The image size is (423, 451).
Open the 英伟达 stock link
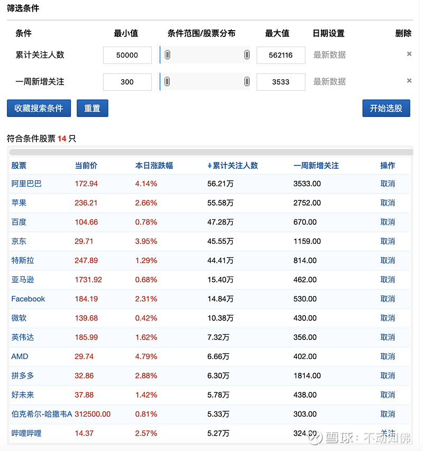click(x=23, y=337)
